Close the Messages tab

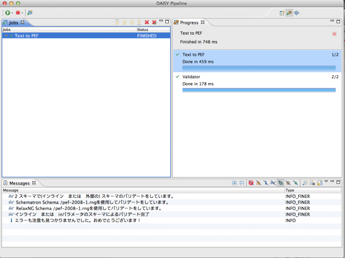coord(34,183)
